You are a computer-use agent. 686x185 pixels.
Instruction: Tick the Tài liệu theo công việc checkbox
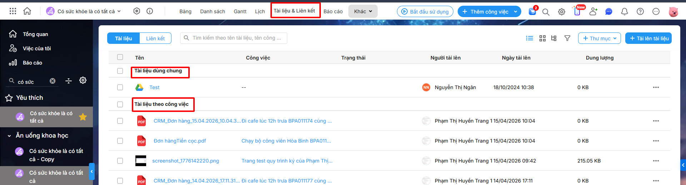coord(120,104)
